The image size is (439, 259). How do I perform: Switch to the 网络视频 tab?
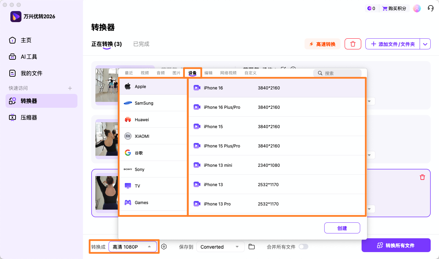point(228,73)
